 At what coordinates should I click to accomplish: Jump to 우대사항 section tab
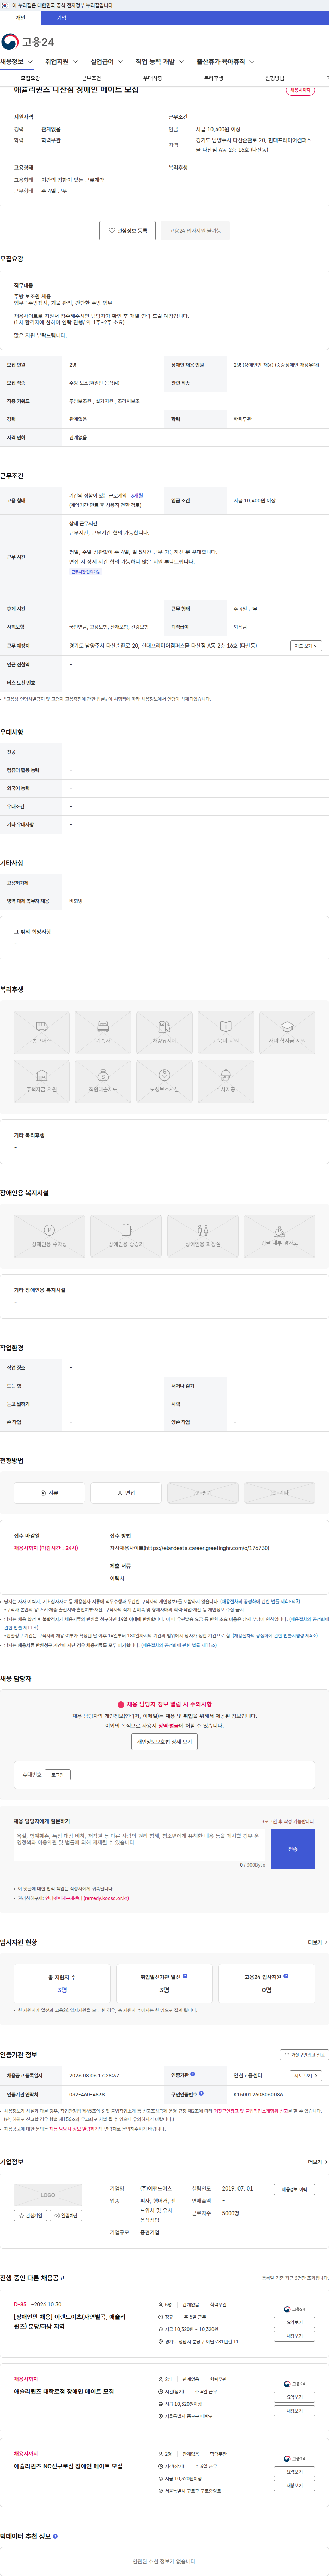[152, 78]
